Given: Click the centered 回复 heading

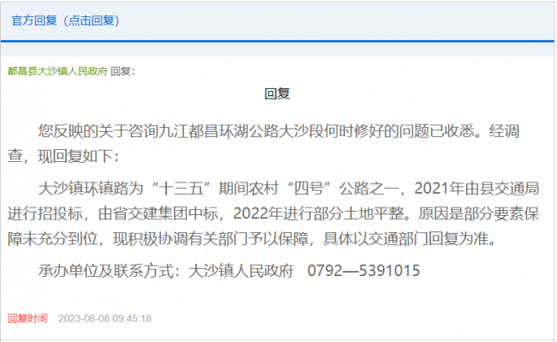Looking at the screenshot, I should pyautogui.click(x=277, y=93).
